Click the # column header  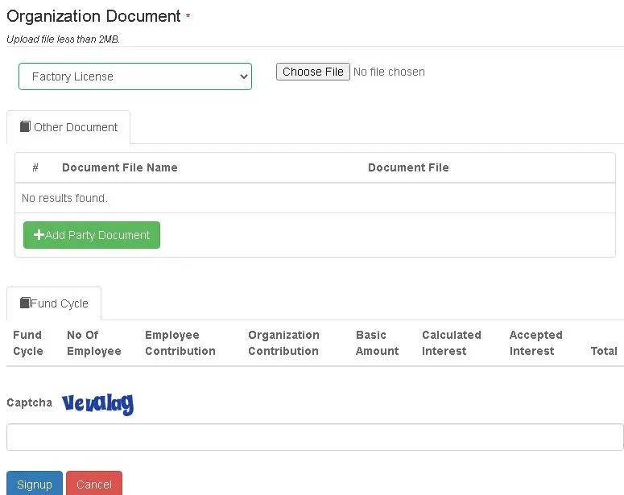pos(35,167)
